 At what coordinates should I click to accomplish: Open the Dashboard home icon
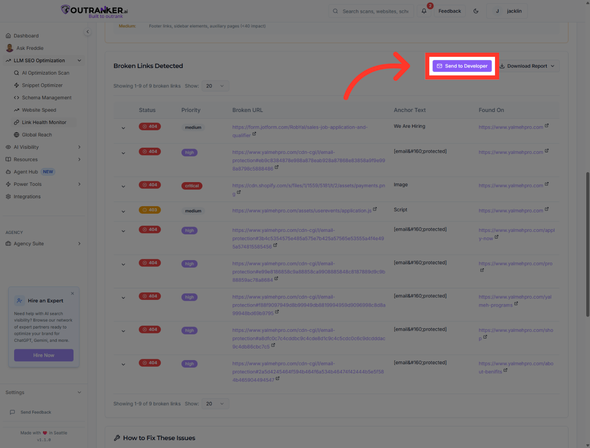(x=8, y=36)
